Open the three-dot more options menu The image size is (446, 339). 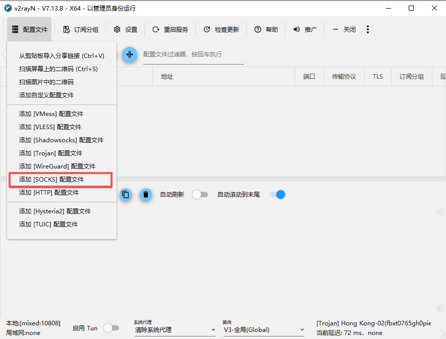click(368, 29)
